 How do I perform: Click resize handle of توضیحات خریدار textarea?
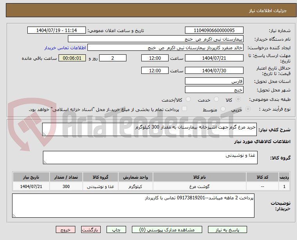point(14,215)
